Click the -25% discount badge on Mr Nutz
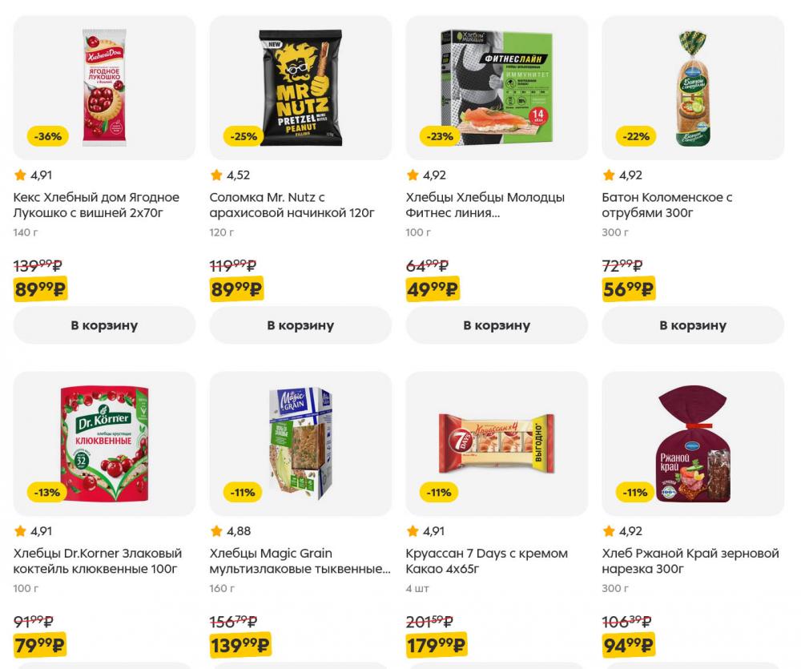 (244, 136)
